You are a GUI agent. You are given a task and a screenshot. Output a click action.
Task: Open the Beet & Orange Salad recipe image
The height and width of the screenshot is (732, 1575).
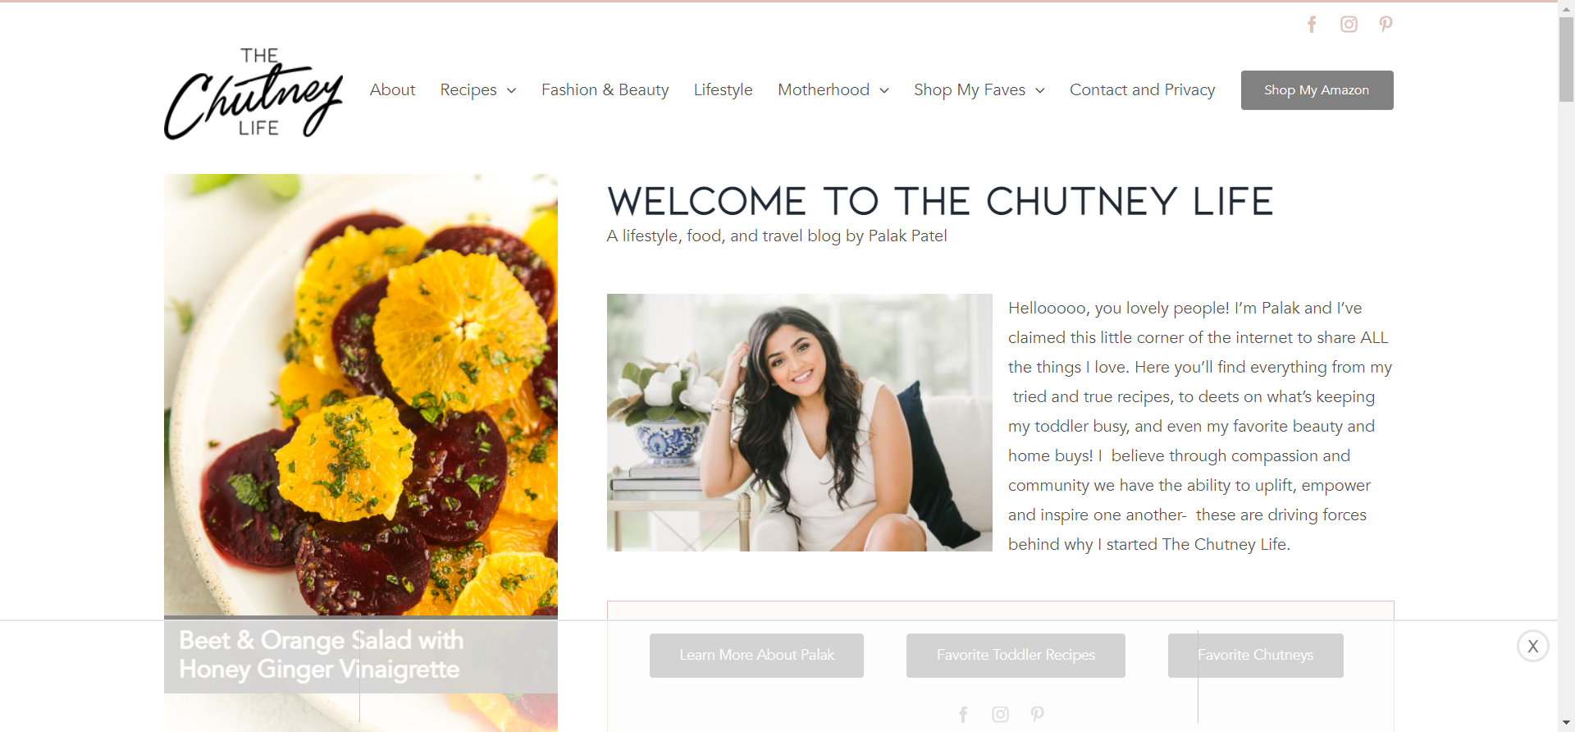click(361, 395)
